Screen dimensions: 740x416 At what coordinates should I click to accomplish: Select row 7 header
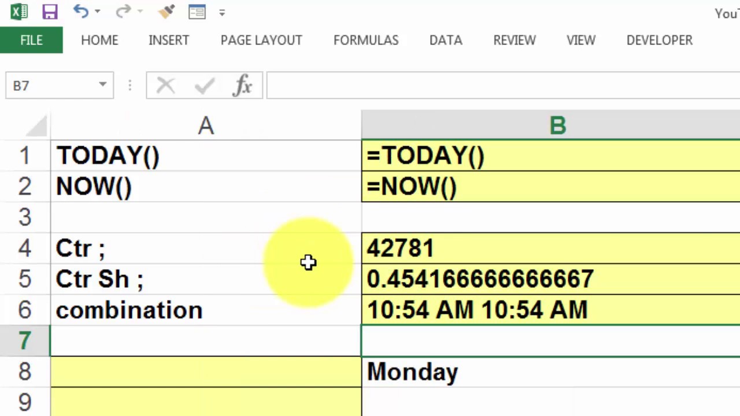click(x=25, y=341)
